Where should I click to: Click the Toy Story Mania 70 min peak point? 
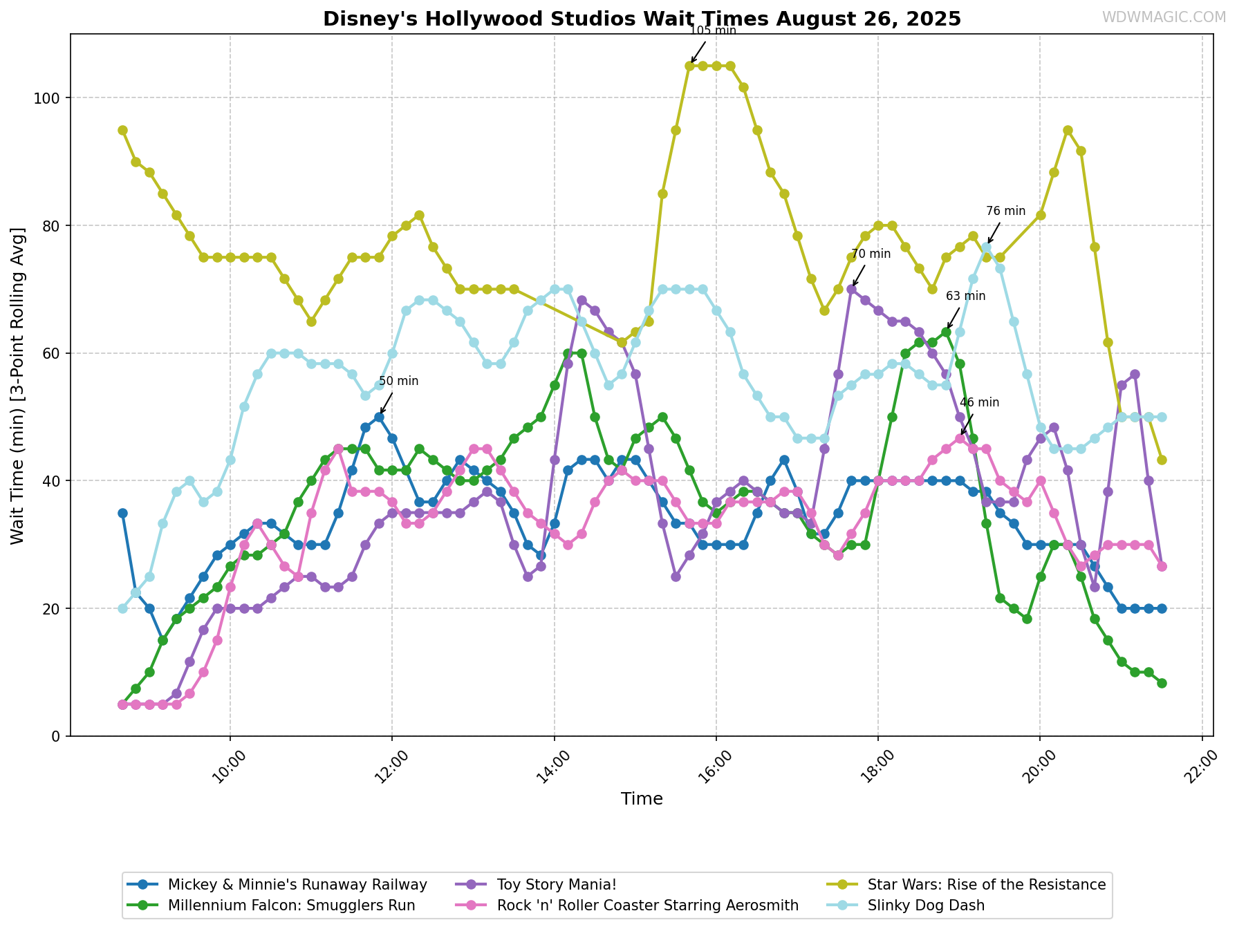coord(851,289)
